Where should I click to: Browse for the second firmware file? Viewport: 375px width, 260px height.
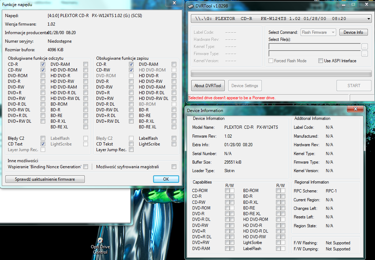point(364,54)
